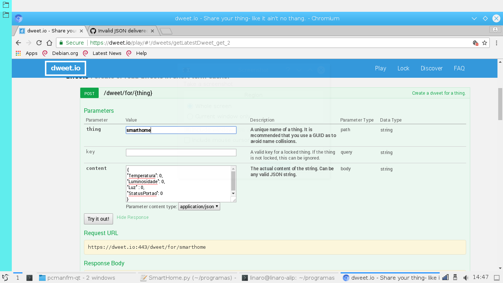
Task: Open the application/json content type dropdown
Action: tap(199, 207)
